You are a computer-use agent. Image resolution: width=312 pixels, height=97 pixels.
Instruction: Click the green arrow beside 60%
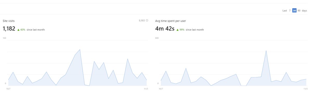pyautogui.click(x=18, y=30)
